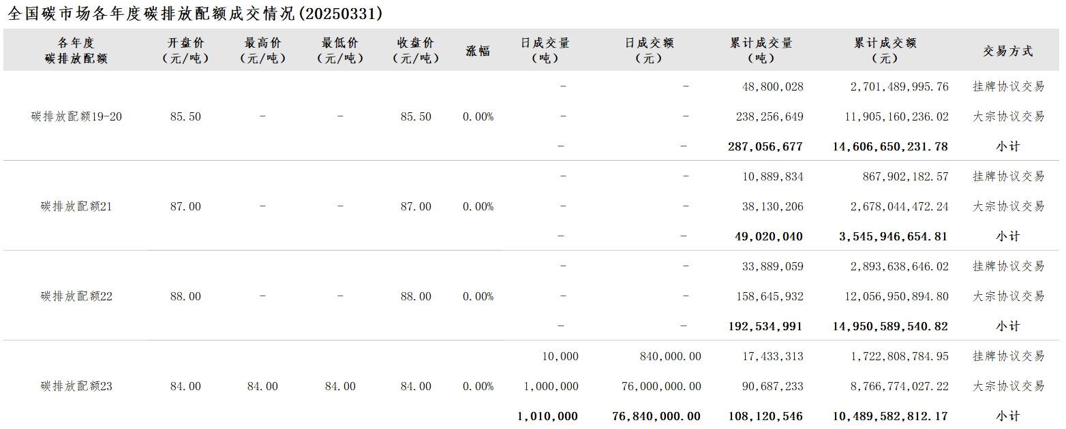Screen dimensions: 1066x429
Task: Click the row label 碳排放配额23
Action: [76, 386]
